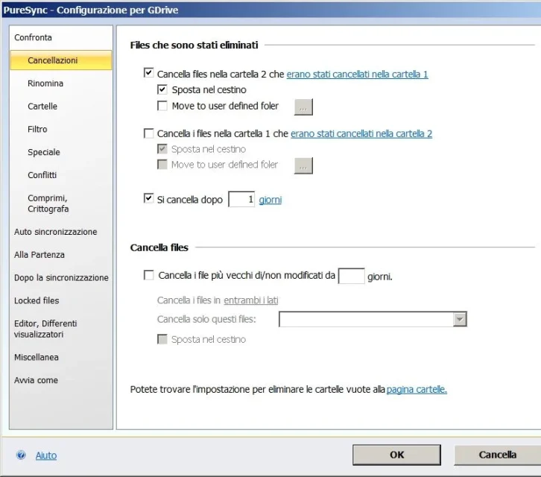The width and height of the screenshot is (541, 477).
Task: Click the blue help icon beside Aiuto
Action: [x=21, y=455]
